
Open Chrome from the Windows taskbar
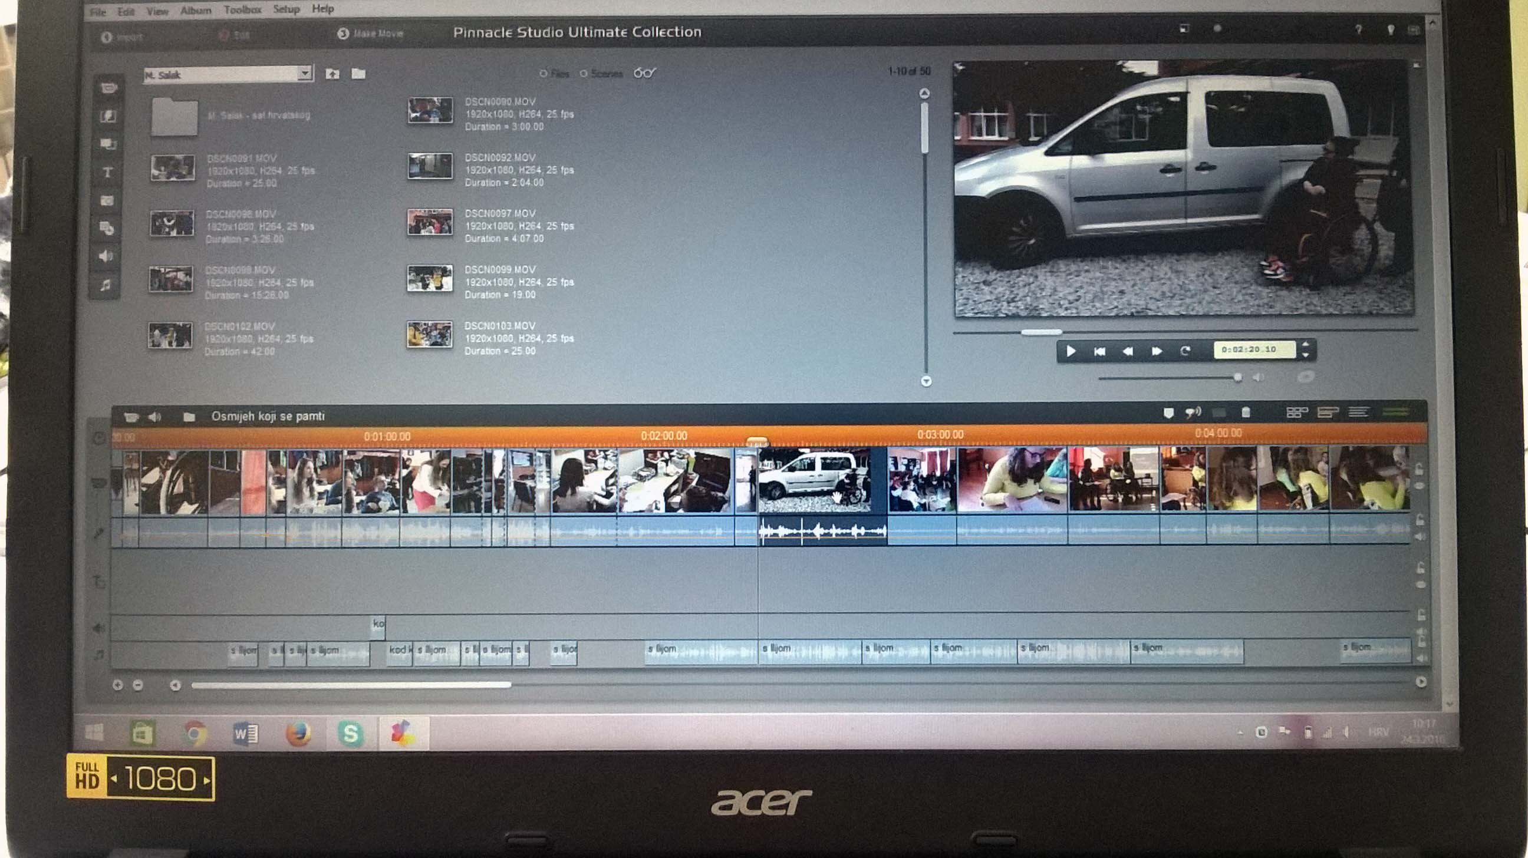[194, 734]
